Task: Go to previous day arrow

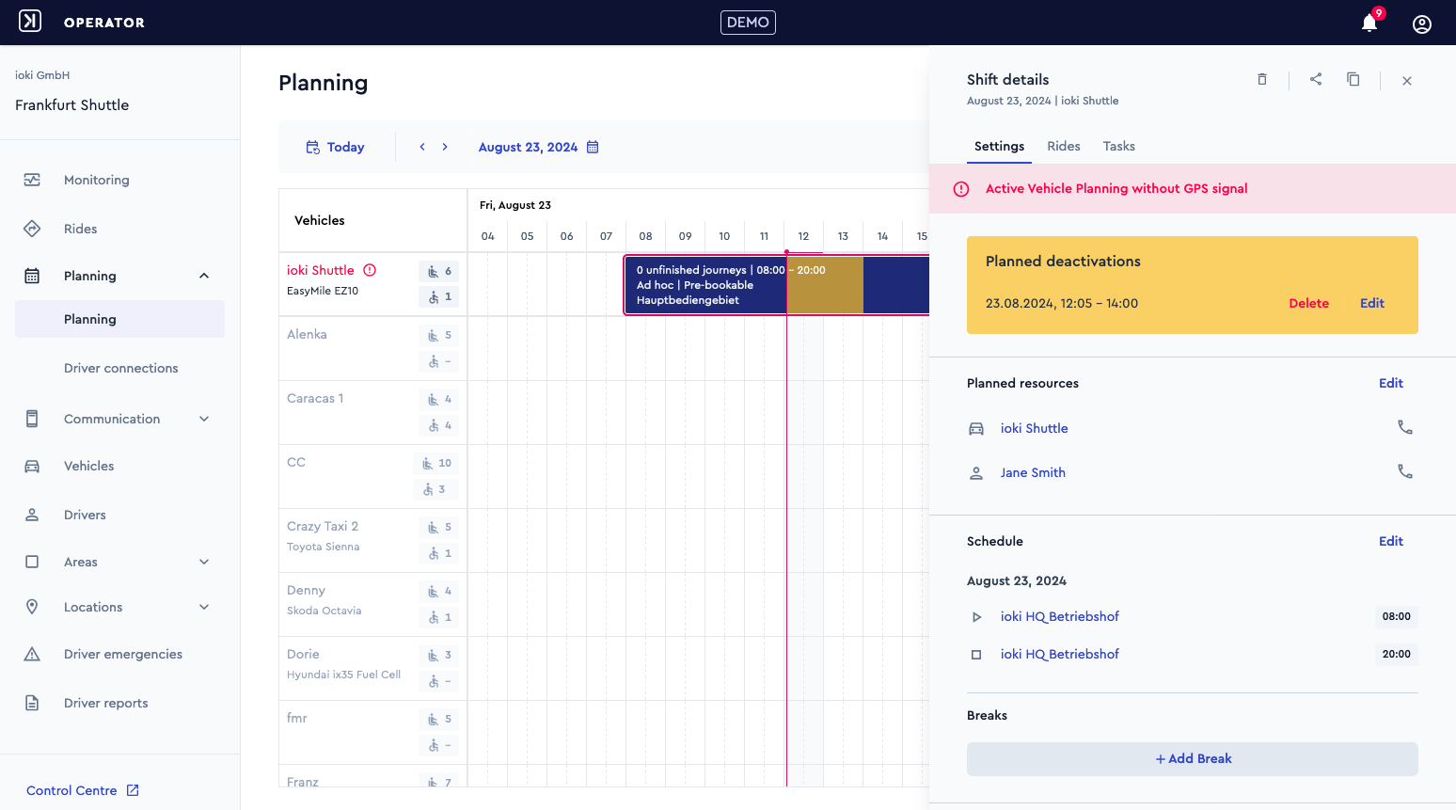Action: (x=422, y=147)
